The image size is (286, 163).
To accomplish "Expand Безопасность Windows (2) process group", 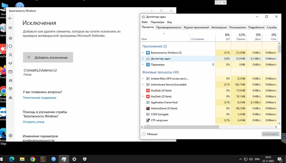I will [143, 52].
